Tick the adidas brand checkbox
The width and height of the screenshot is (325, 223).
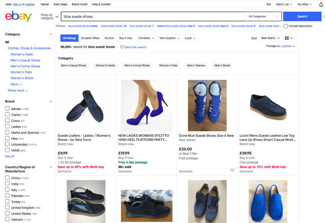[7, 109]
